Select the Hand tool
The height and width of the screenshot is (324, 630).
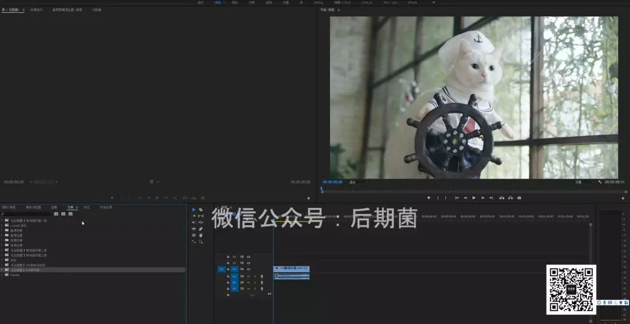tap(201, 235)
